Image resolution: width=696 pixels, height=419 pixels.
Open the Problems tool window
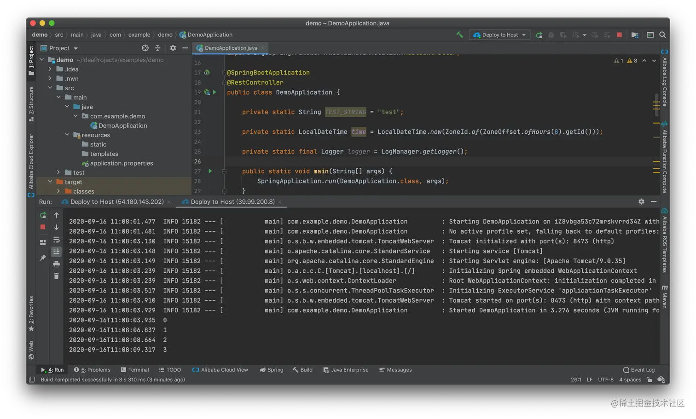pyautogui.click(x=92, y=370)
